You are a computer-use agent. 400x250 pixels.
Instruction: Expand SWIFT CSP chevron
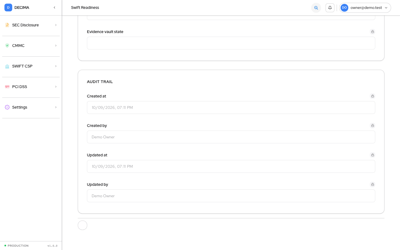tap(56, 66)
